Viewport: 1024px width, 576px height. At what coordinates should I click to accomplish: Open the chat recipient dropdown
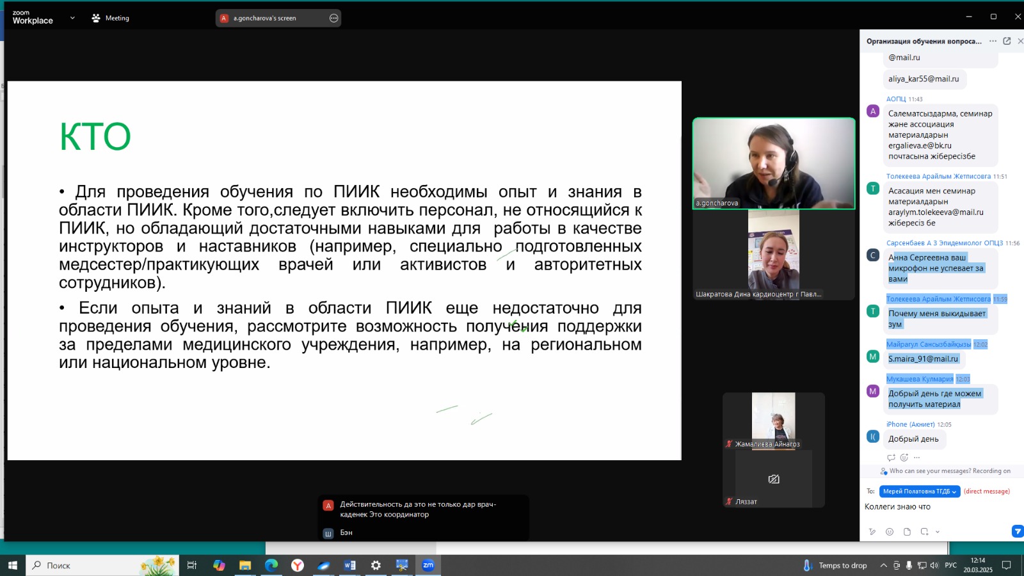click(x=920, y=492)
